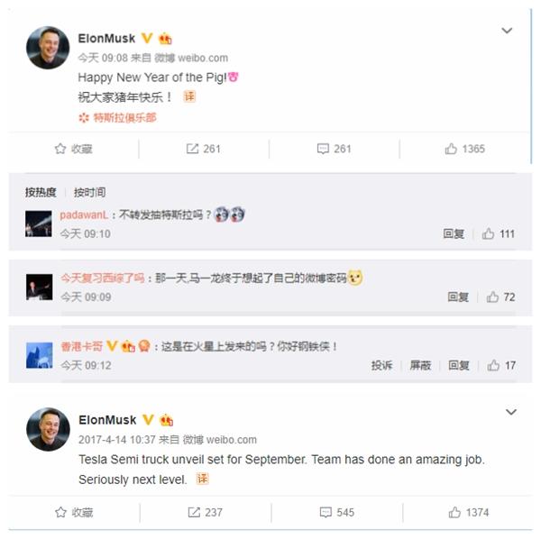This screenshot has height=539, width=541.
Task: Expand the options chevron on the first post
Action: pyautogui.click(x=507, y=31)
